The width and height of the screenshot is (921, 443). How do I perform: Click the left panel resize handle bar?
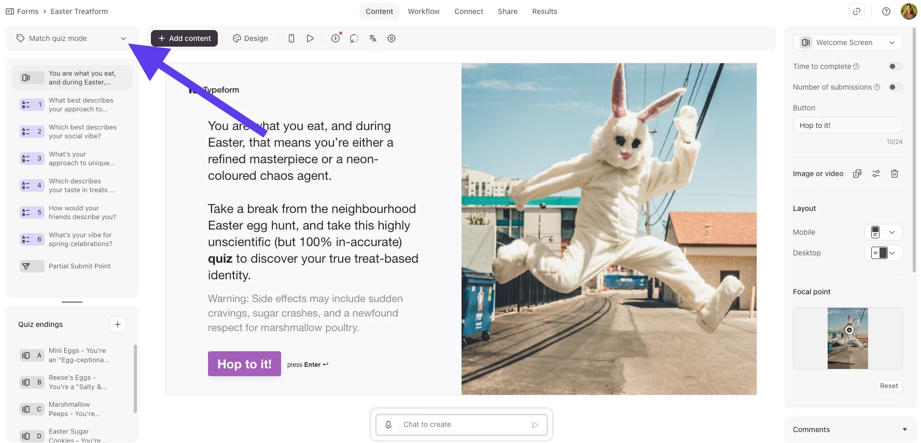tap(72, 302)
